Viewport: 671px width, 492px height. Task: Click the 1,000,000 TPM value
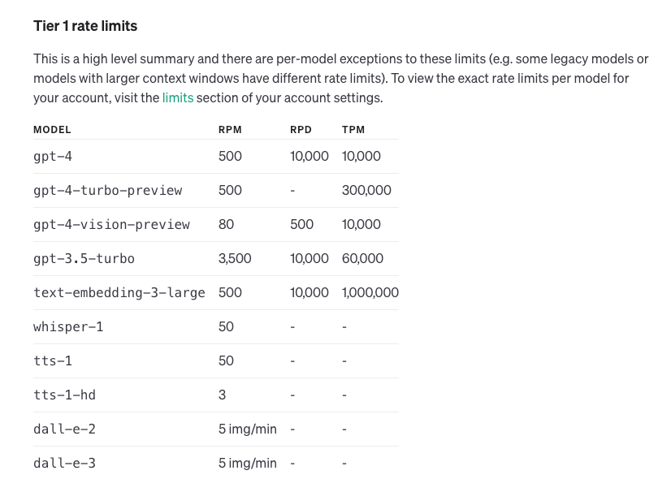click(370, 292)
